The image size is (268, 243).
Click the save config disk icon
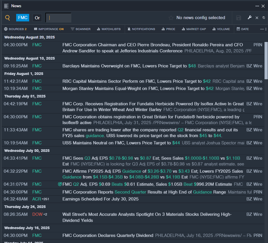(x=239, y=18)
